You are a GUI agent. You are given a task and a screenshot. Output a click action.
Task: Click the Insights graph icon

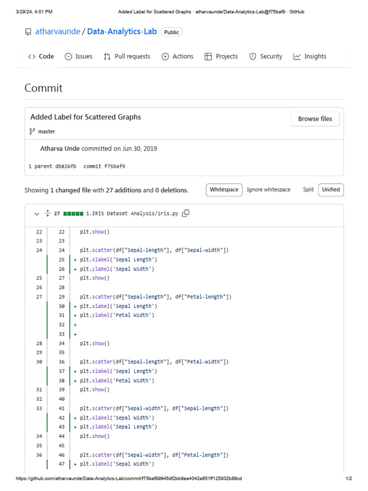(x=297, y=57)
